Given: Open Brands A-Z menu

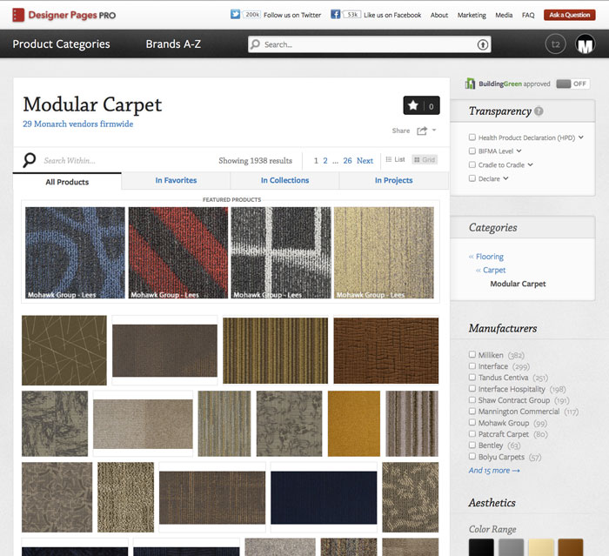Looking at the screenshot, I should pos(173,44).
